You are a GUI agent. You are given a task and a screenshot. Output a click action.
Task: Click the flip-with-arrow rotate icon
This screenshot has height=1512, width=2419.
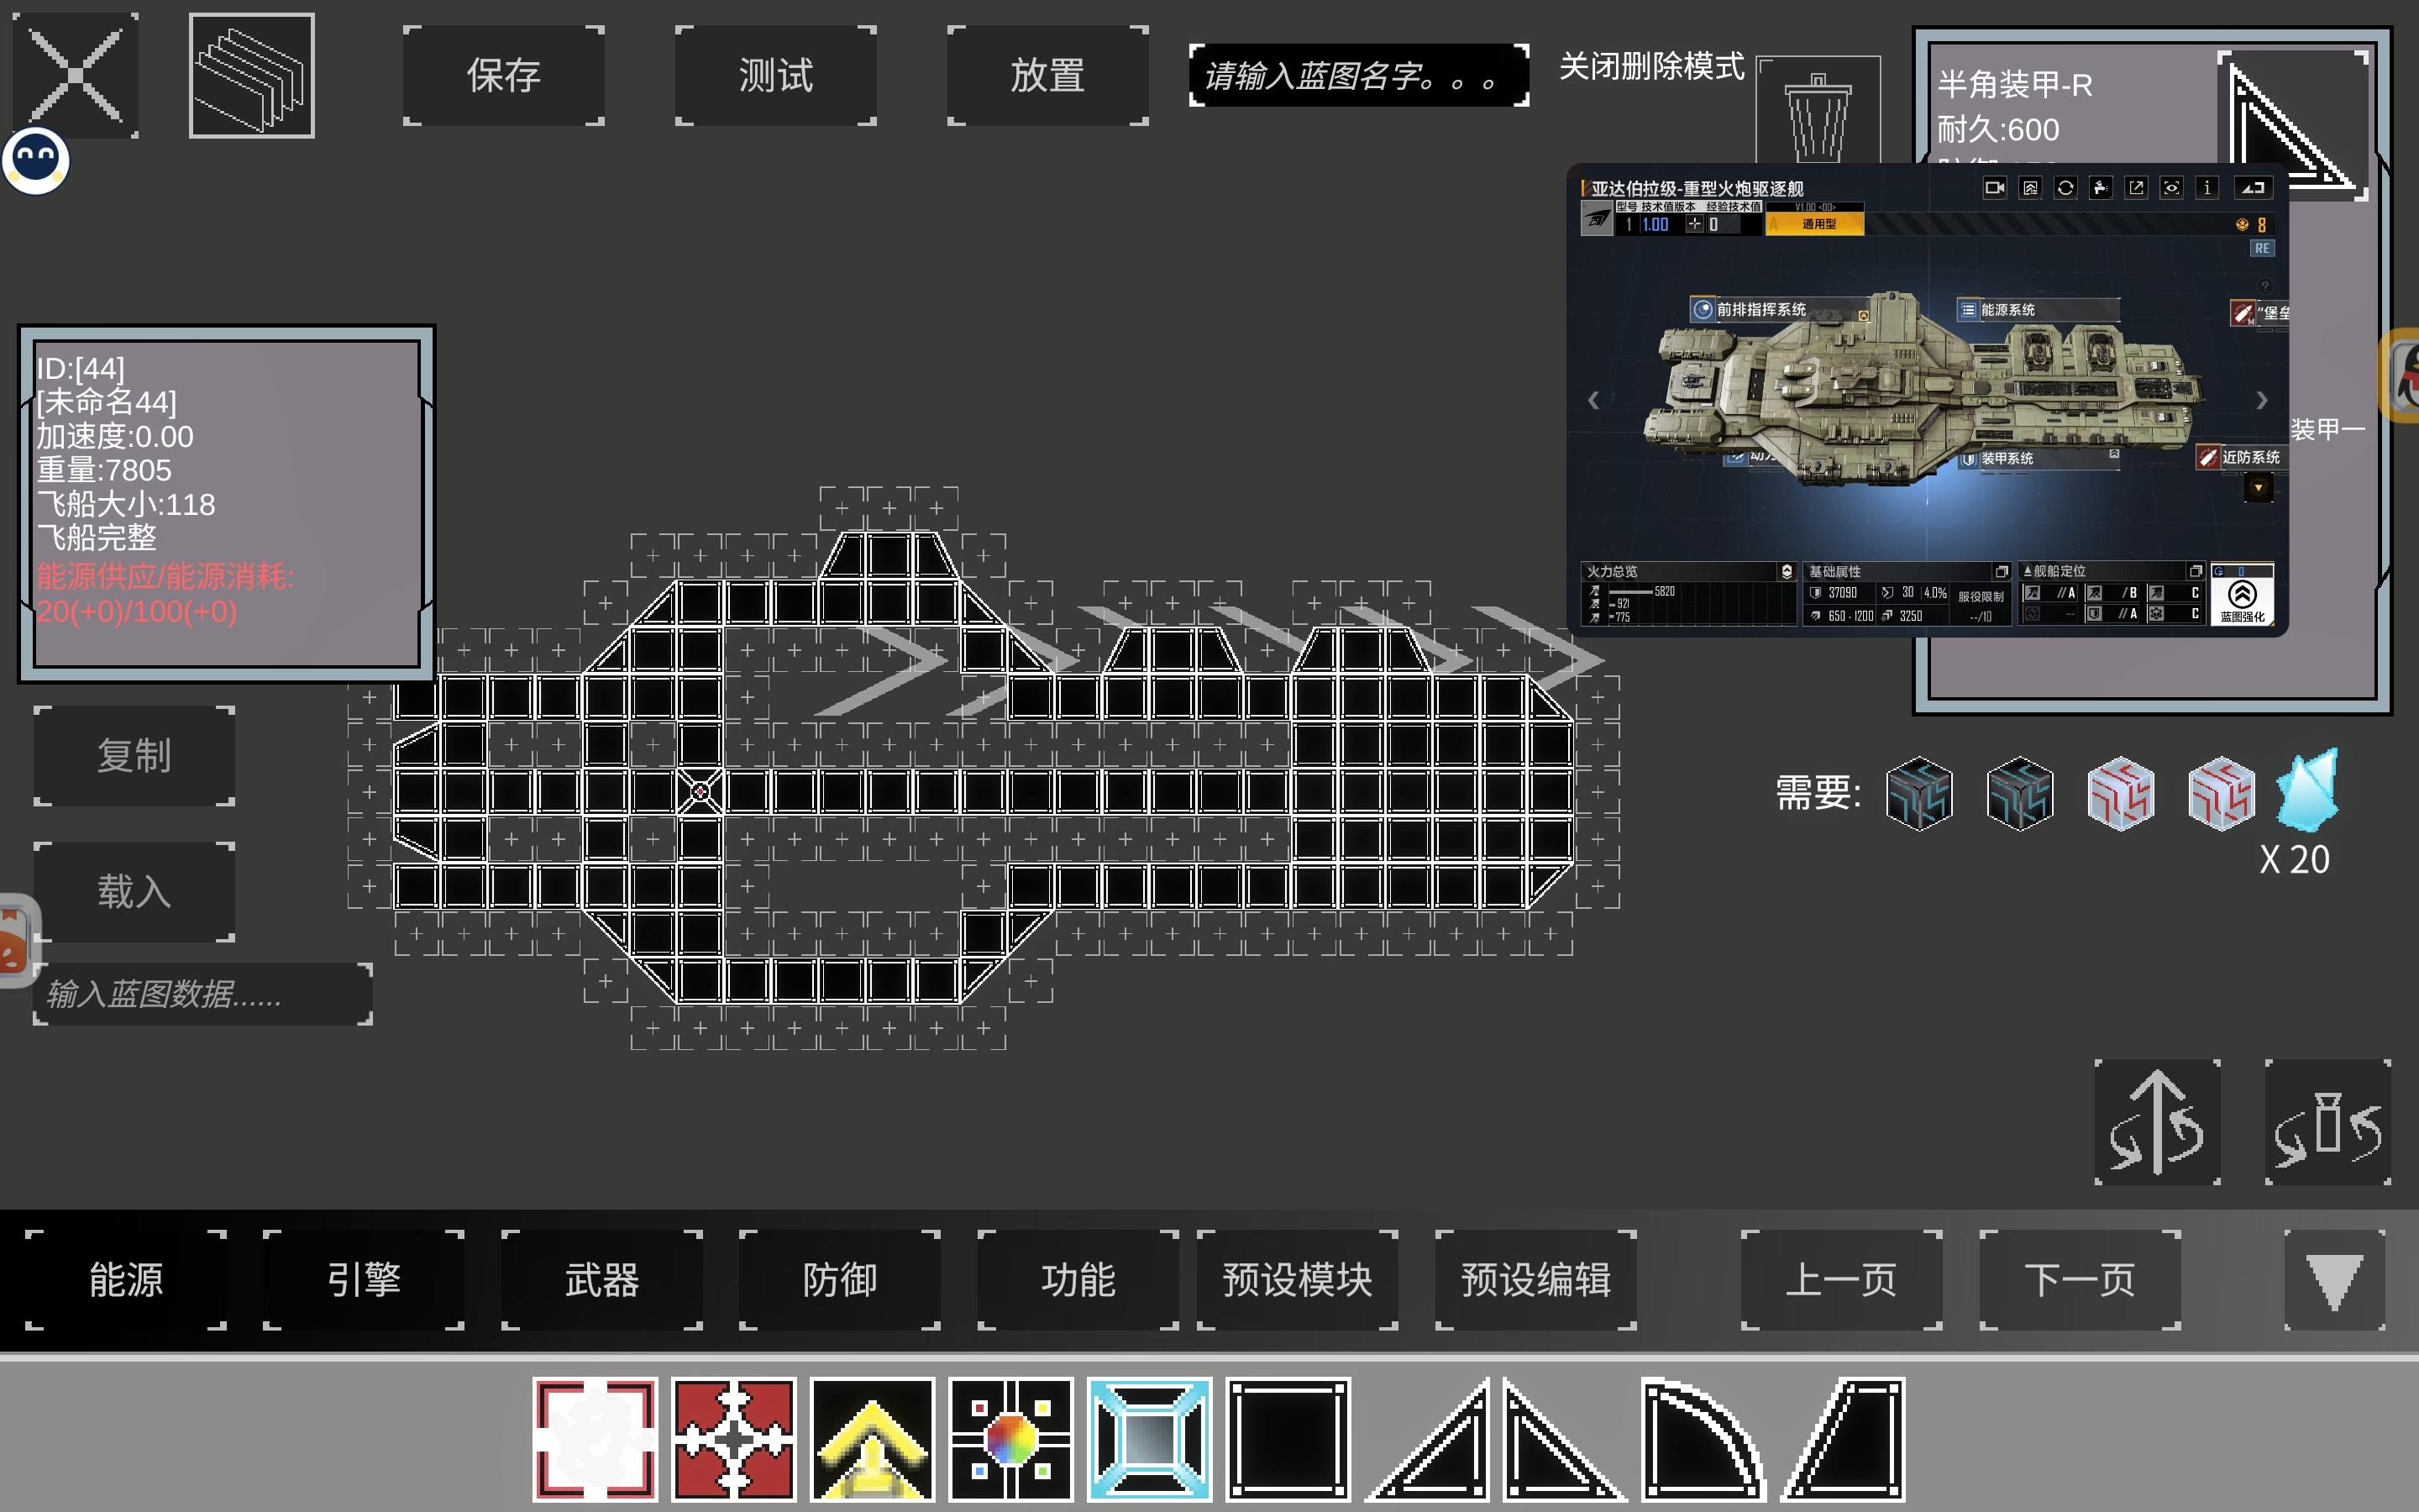(x=2157, y=1122)
